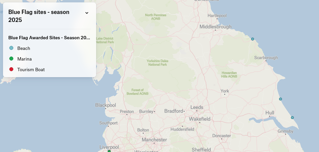Viewport: 319px width, 152px height.
Task: Select the green marina marker at Liverpool
Action: (x=109, y=151)
